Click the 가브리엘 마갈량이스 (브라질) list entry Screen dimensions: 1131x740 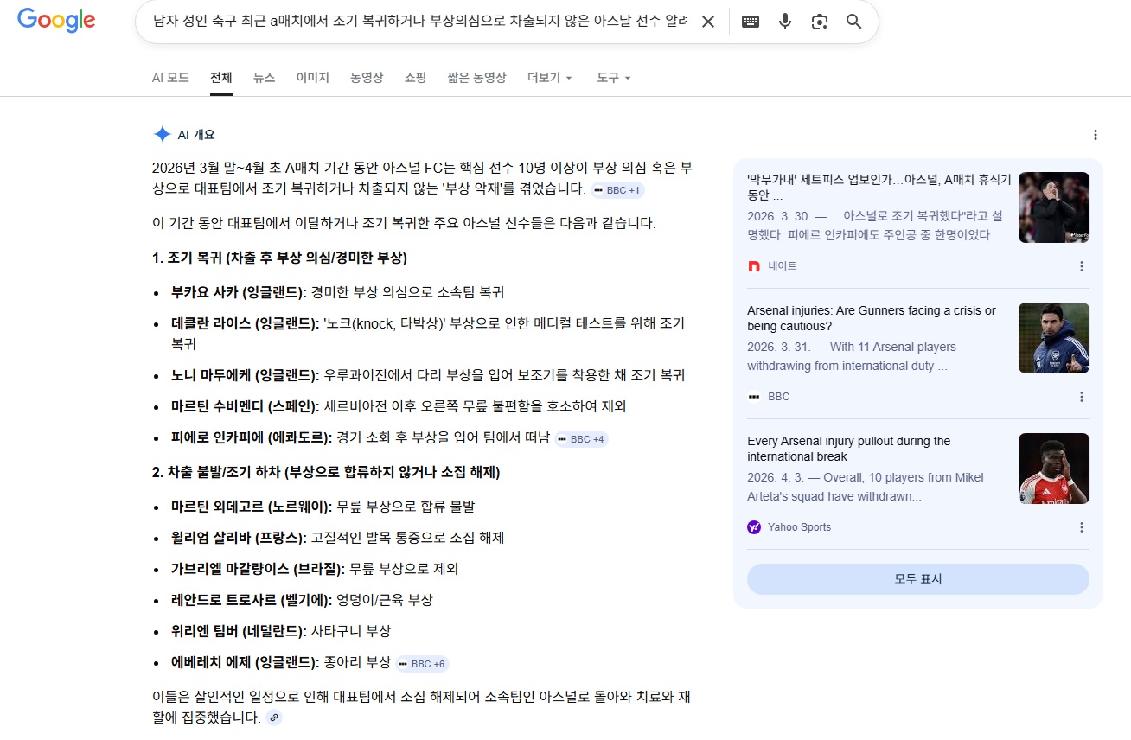pos(315,569)
